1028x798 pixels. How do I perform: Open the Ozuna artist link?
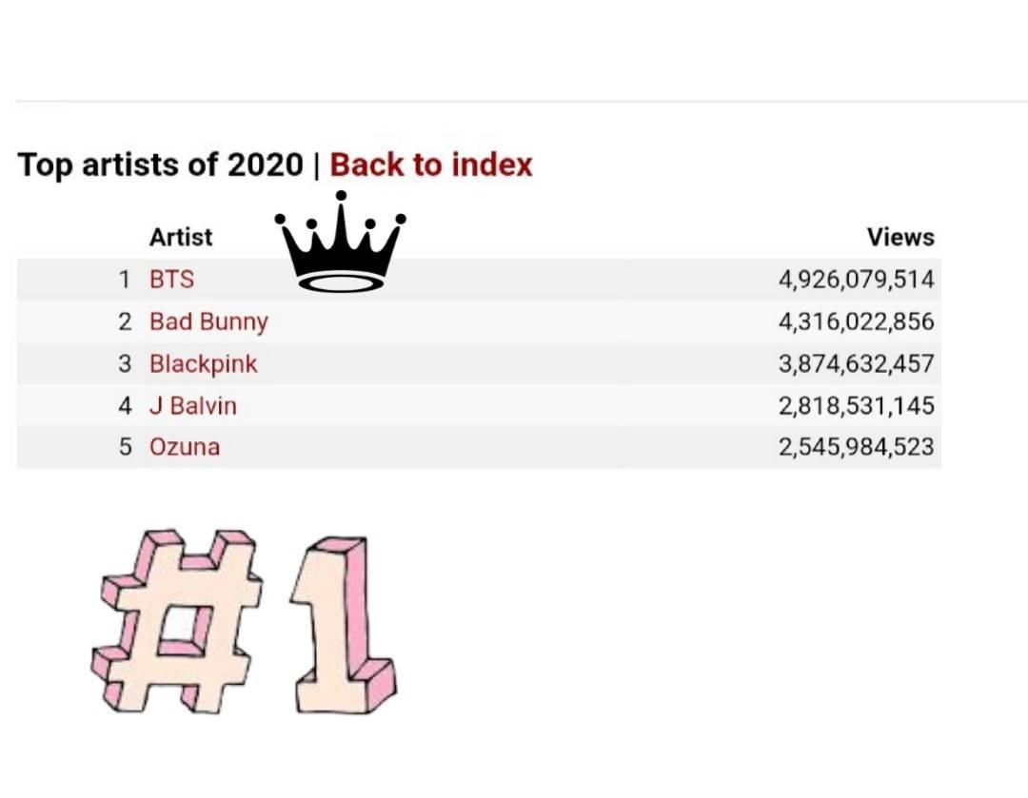pyautogui.click(x=185, y=447)
